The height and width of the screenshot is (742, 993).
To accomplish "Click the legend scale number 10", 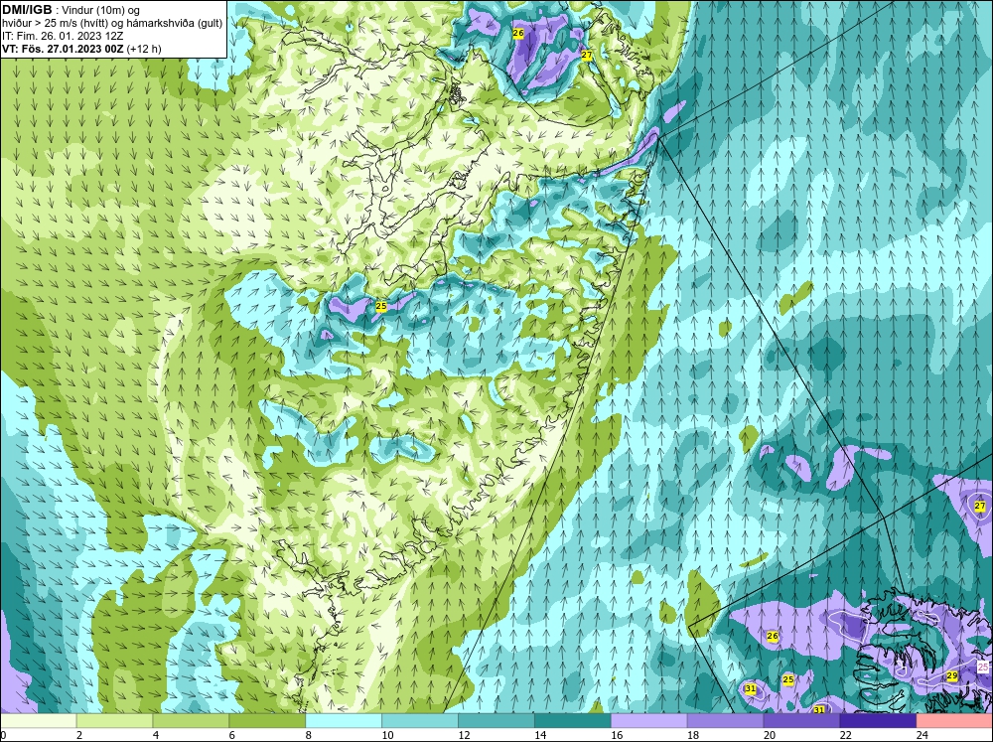I will point(387,735).
